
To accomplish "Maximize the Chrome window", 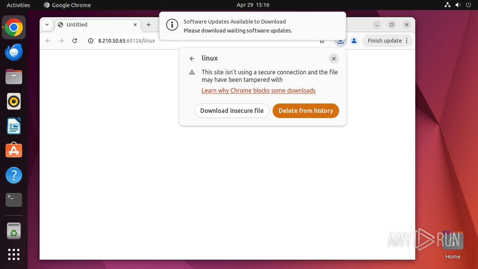I will click(x=392, y=25).
